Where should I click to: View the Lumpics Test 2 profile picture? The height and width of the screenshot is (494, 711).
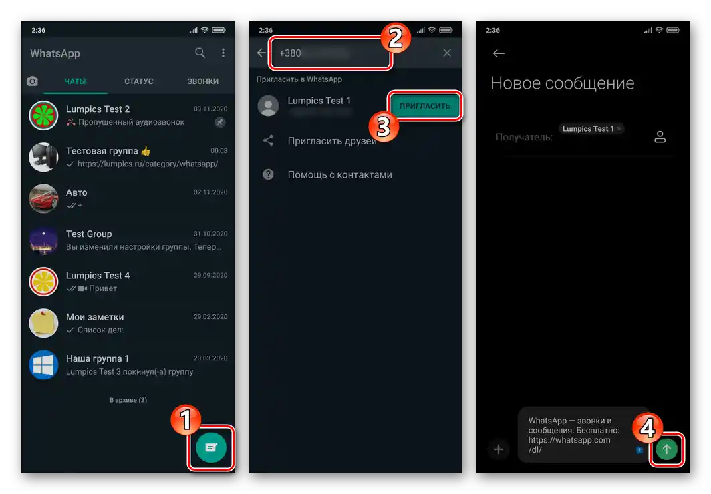(x=43, y=115)
